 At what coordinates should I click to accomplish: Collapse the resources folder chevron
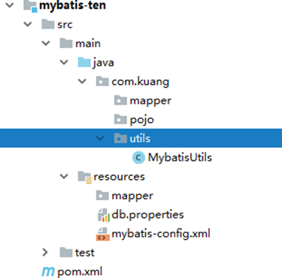[x=64, y=177]
